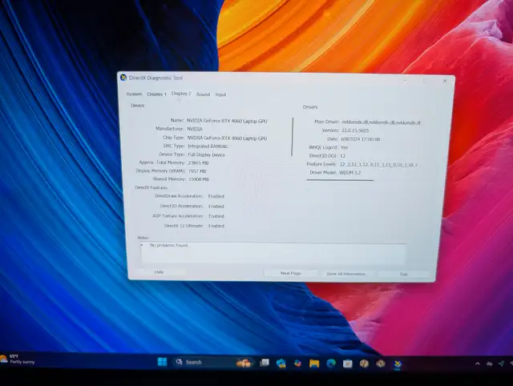The width and height of the screenshot is (513, 386).
Task: Click Display Memory value '7957 MB'
Action: (x=197, y=171)
